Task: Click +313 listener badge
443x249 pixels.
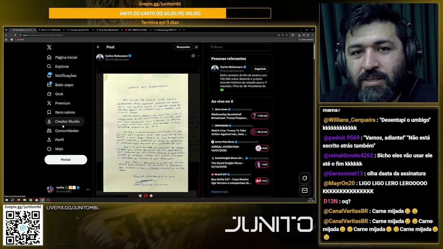Action: tap(262, 181)
